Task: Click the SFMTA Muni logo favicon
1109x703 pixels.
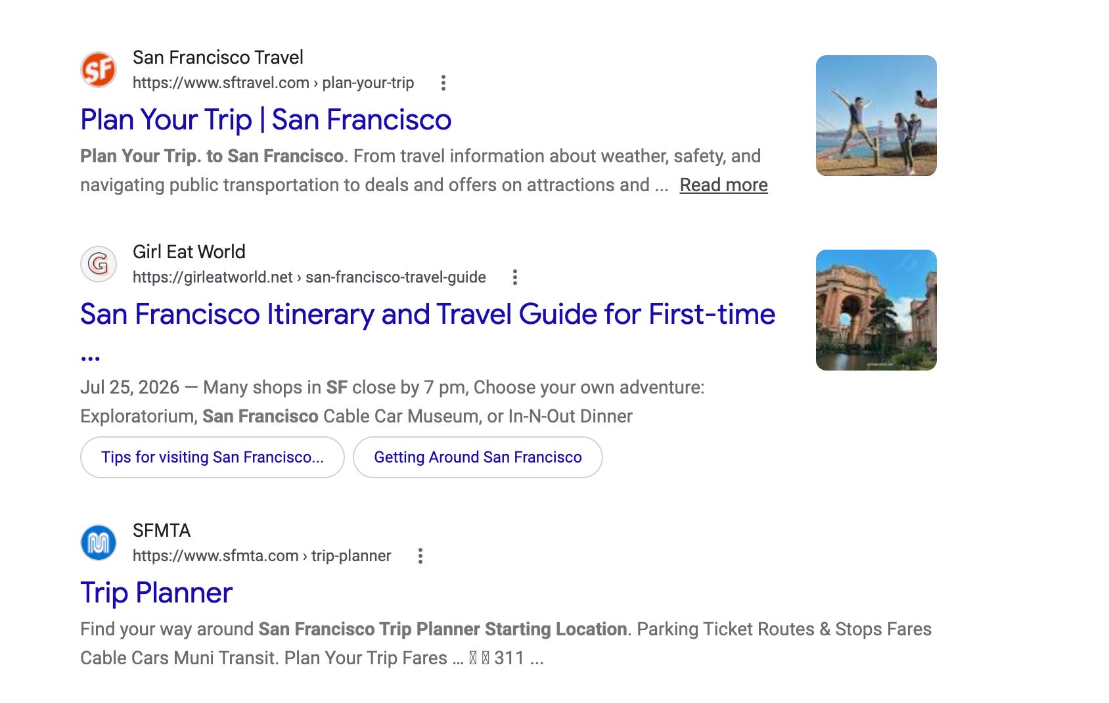Action: pos(99,543)
